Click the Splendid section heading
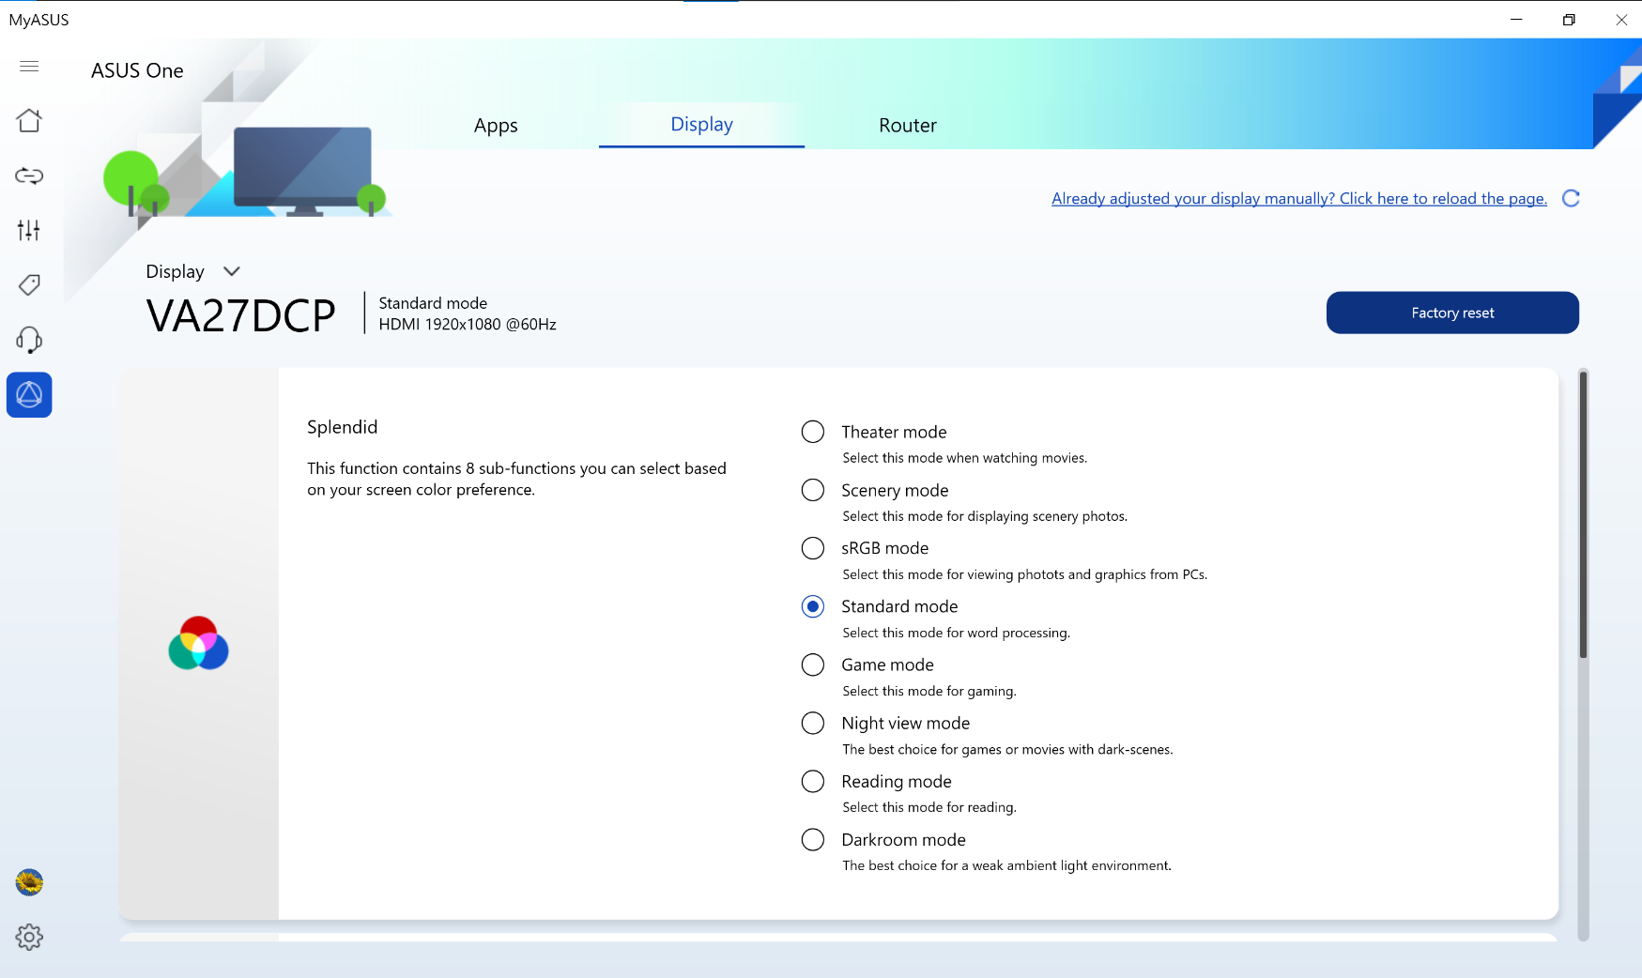This screenshot has height=978, width=1642. tap(343, 427)
